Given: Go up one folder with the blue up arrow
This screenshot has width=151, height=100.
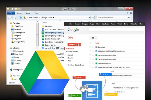Looking at the screenshot, I should click(21, 17).
